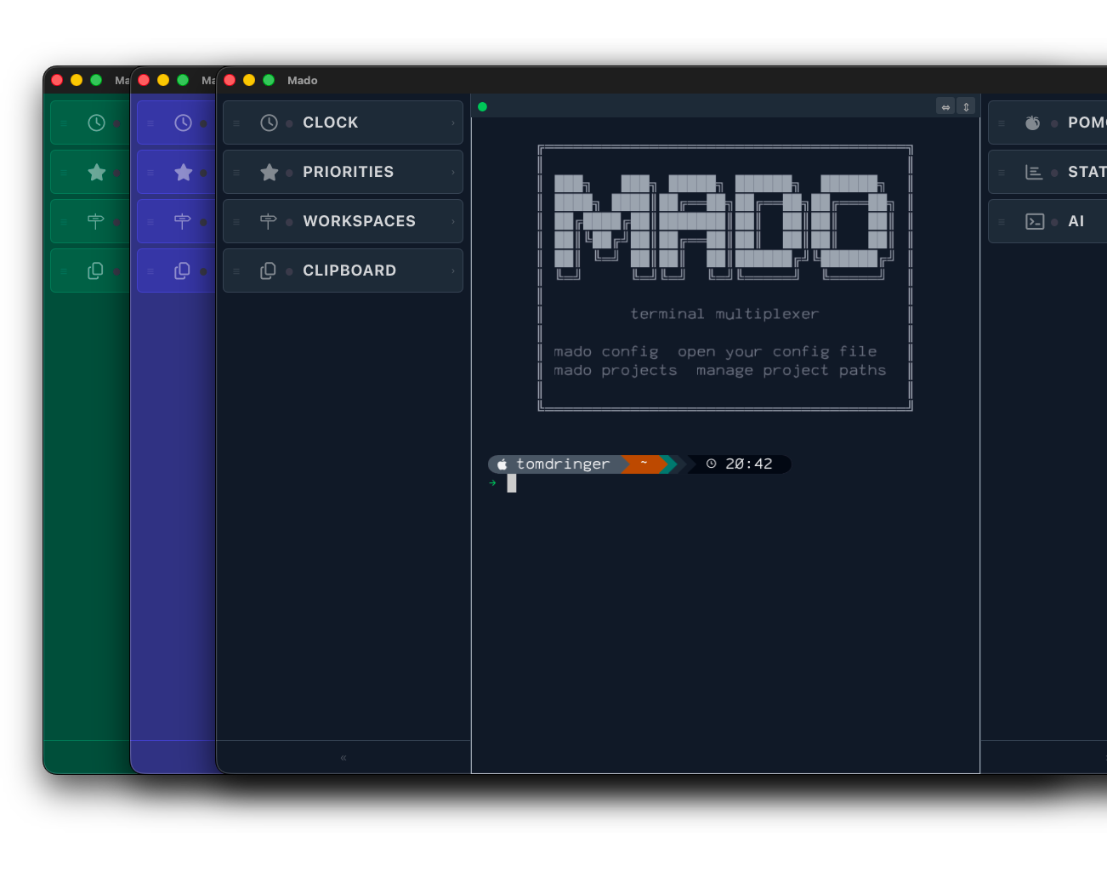Screen dimensions: 1107x871
Task: Collapse the left sidebar with the double chevron
Action: [x=343, y=757]
